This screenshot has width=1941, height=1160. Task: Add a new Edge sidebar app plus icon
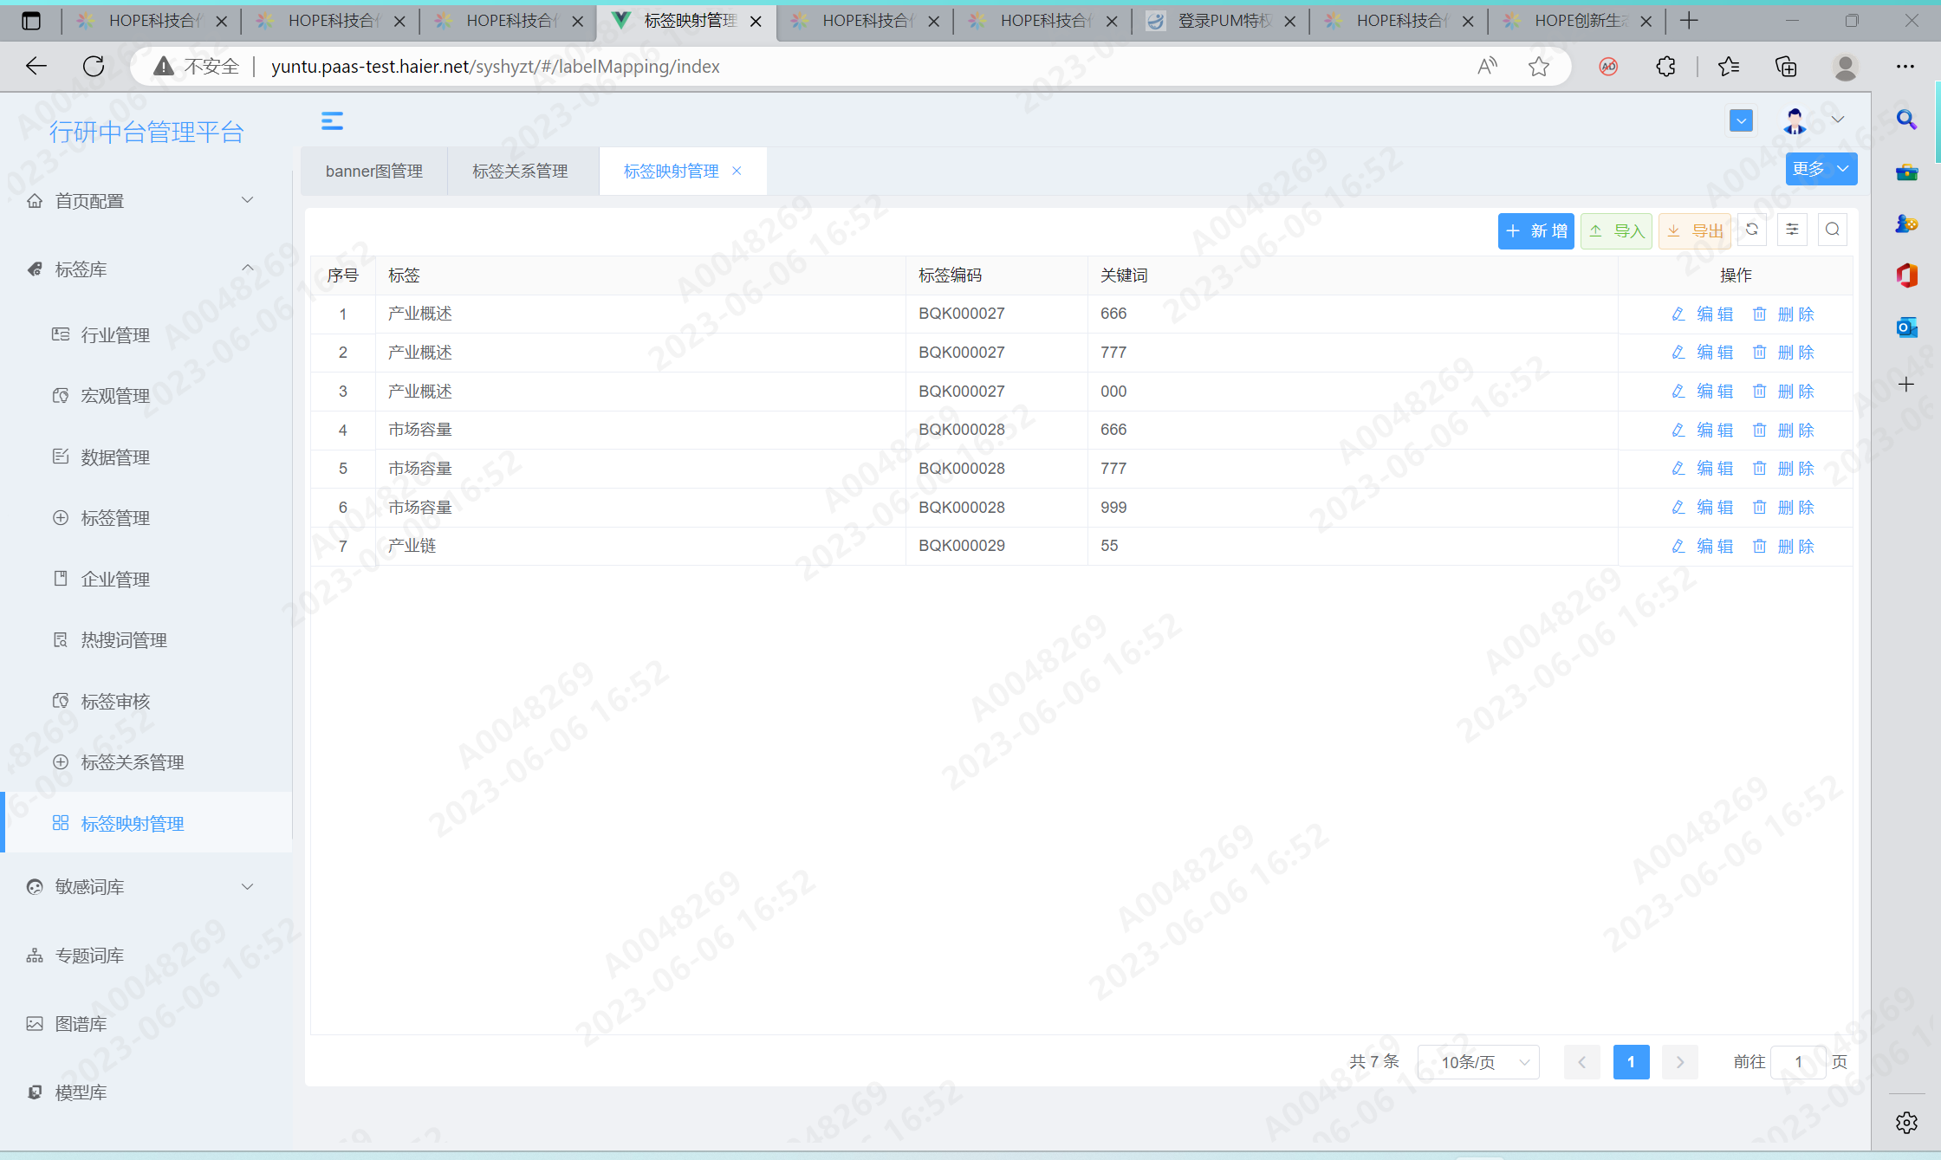1906,385
